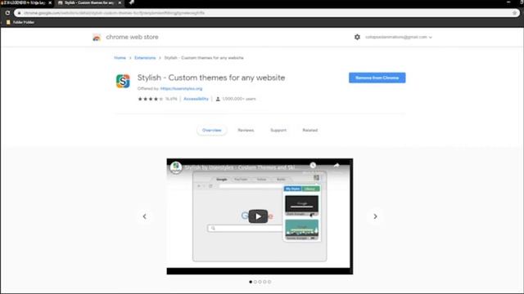Select the first carousel dot
524x294 pixels.
[251, 282]
